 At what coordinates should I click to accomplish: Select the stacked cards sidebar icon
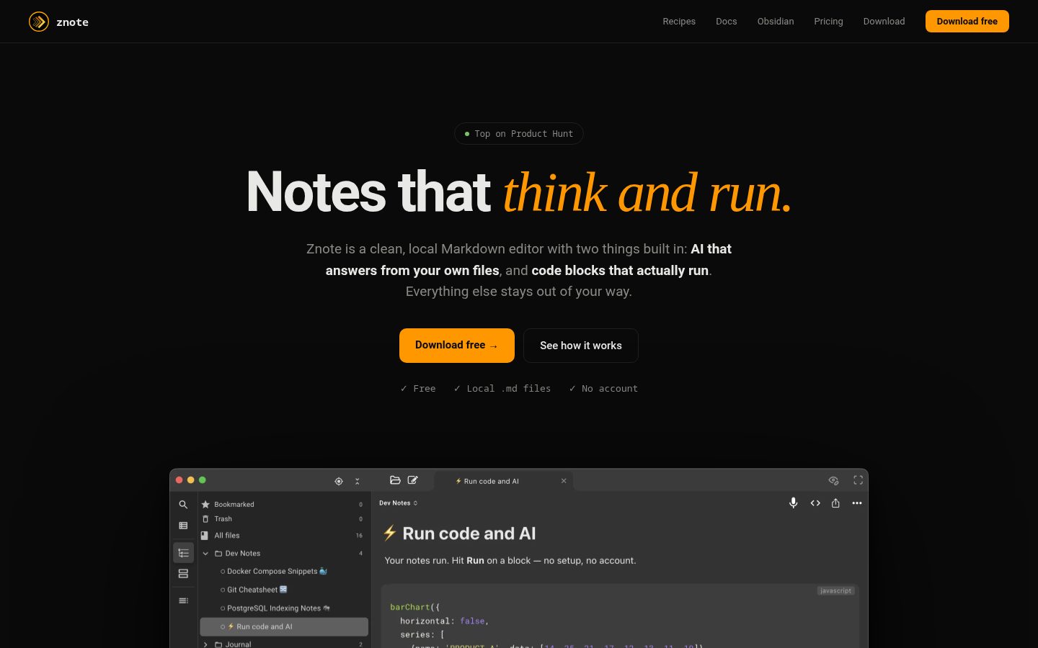183,574
